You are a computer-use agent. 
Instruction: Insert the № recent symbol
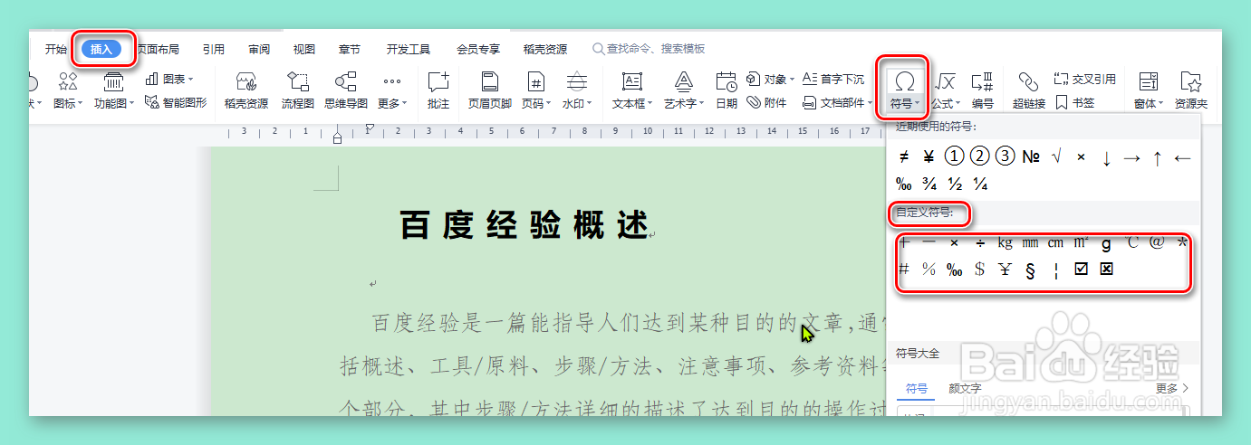(1031, 156)
